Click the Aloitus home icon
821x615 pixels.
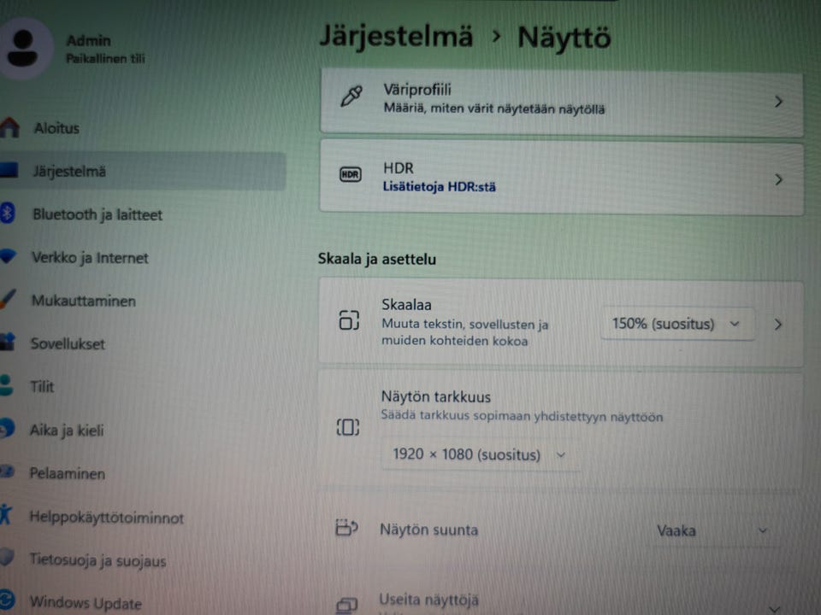pyautogui.click(x=9, y=127)
